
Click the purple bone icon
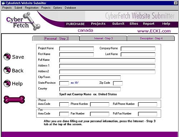click(14, 99)
